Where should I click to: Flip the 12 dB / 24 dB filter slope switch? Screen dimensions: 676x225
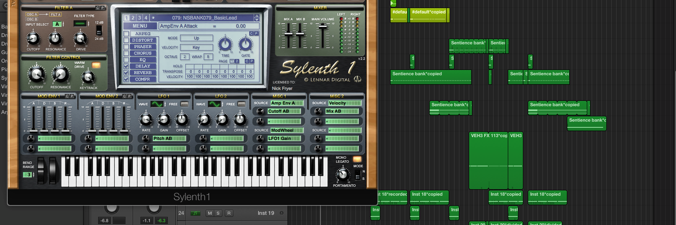click(99, 31)
